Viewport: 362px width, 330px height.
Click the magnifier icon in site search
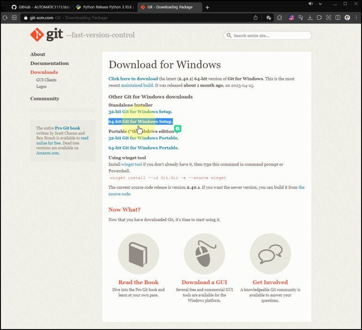coord(229,36)
